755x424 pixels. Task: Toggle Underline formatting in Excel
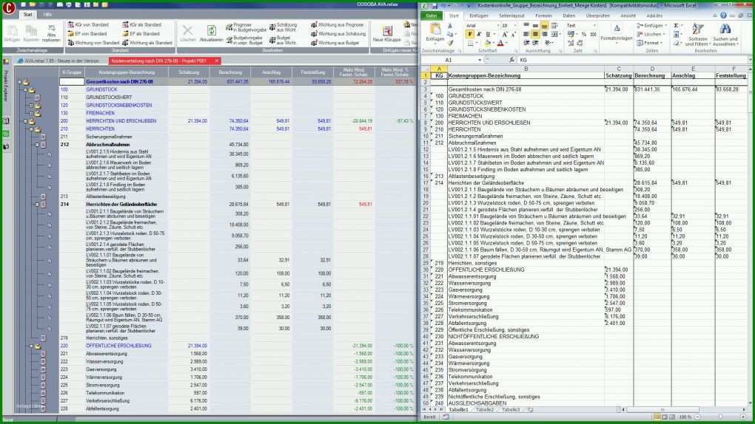(x=488, y=35)
